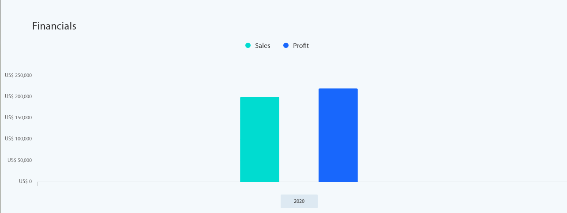The height and width of the screenshot is (213, 567).
Task: Click the US$ 250,000 axis label
Action: [x=18, y=75]
